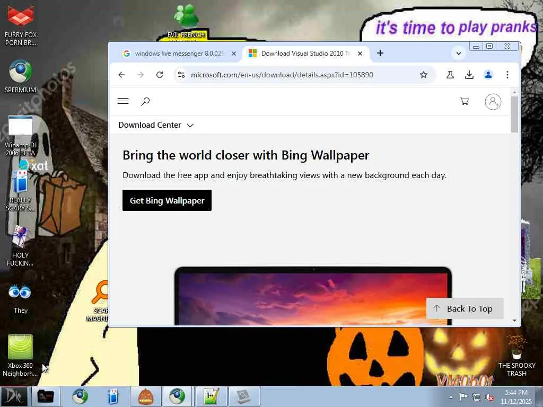543x407 pixels.
Task: Click the Bing Wallpaper laptop preview image
Action: [313, 296]
